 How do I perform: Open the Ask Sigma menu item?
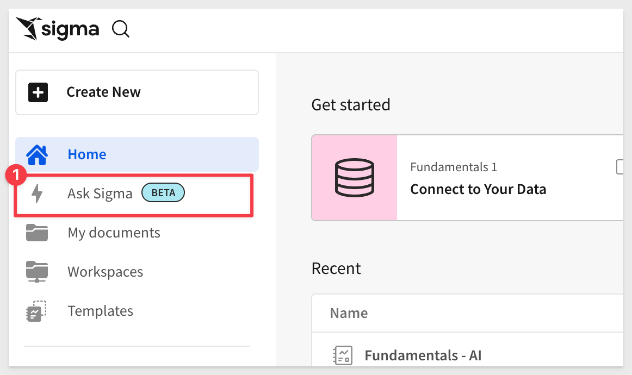[x=100, y=193]
